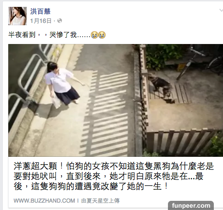Click the second crying emoji
Screen dimensions: 223x210
(x=102, y=35)
